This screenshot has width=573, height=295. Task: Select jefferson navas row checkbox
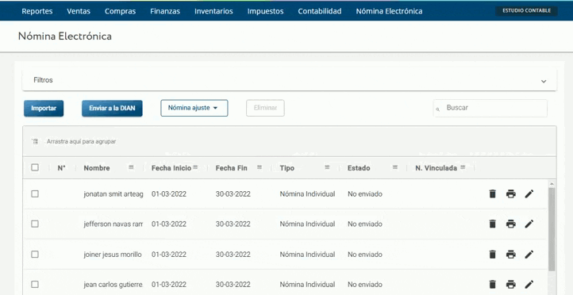tap(35, 224)
